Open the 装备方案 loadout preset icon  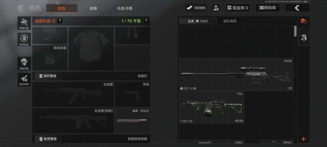coord(24,23)
